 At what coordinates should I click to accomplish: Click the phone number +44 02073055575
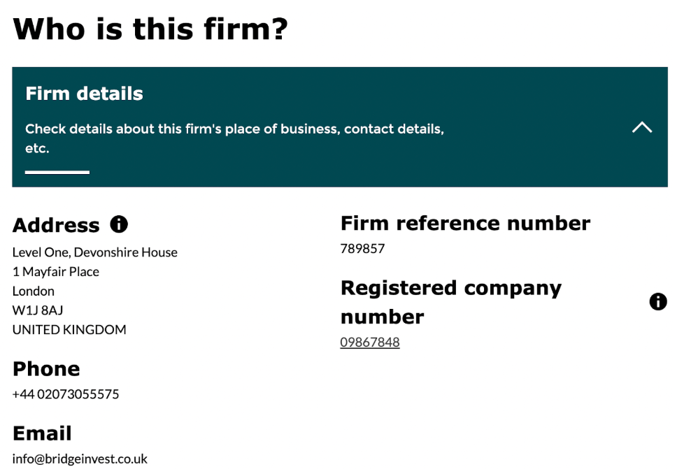pyautogui.click(x=66, y=394)
